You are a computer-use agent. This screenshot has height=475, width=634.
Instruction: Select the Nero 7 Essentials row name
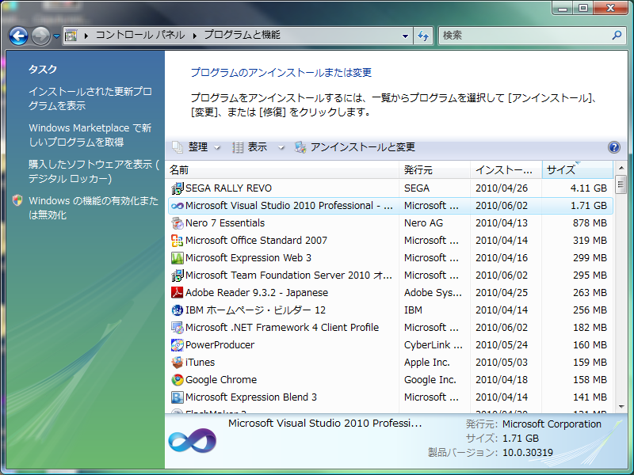pos(225,223)
